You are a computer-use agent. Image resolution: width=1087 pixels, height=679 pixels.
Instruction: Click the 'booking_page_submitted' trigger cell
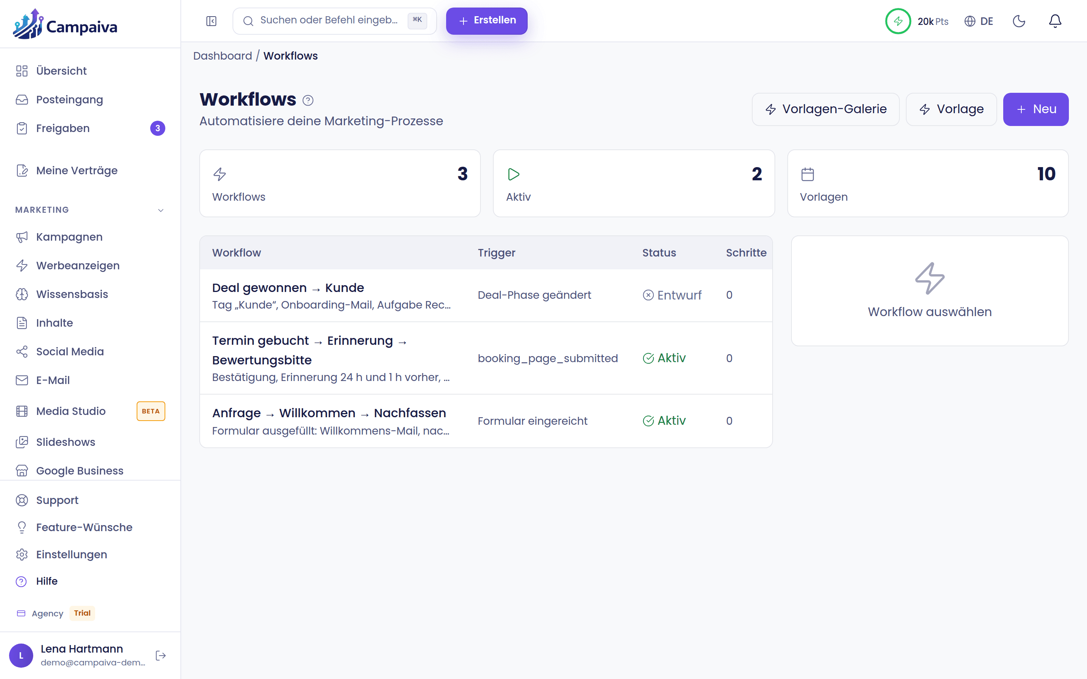point(548,358)
